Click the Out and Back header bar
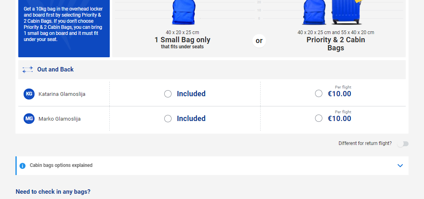Image resolution: width=424 pixels, height=199 pixels. pos(212,70)
